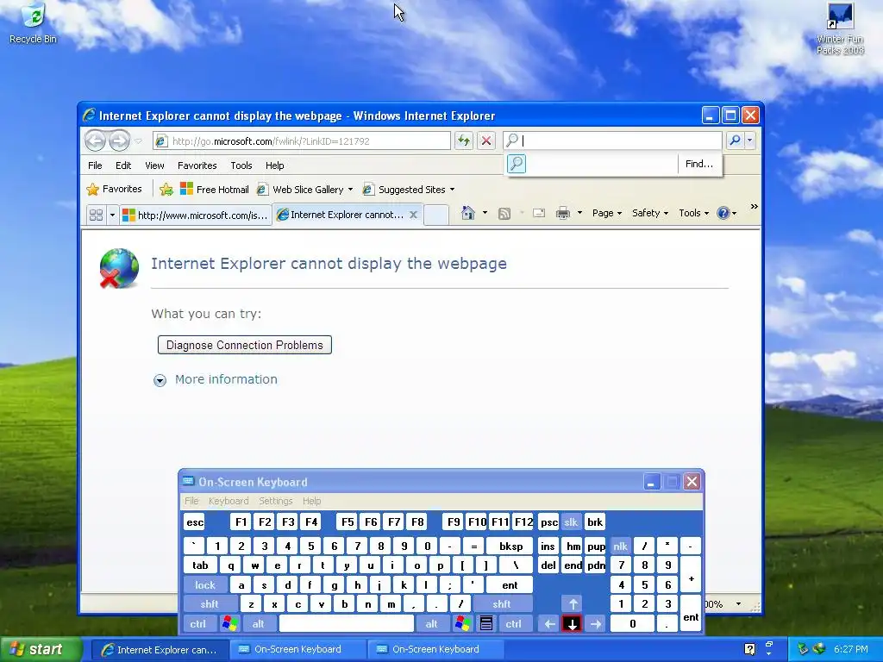Switch to the microsoft.com tab
Viewport: 883px width, 662px height.
pyautogui.click(x=196, y=215)
